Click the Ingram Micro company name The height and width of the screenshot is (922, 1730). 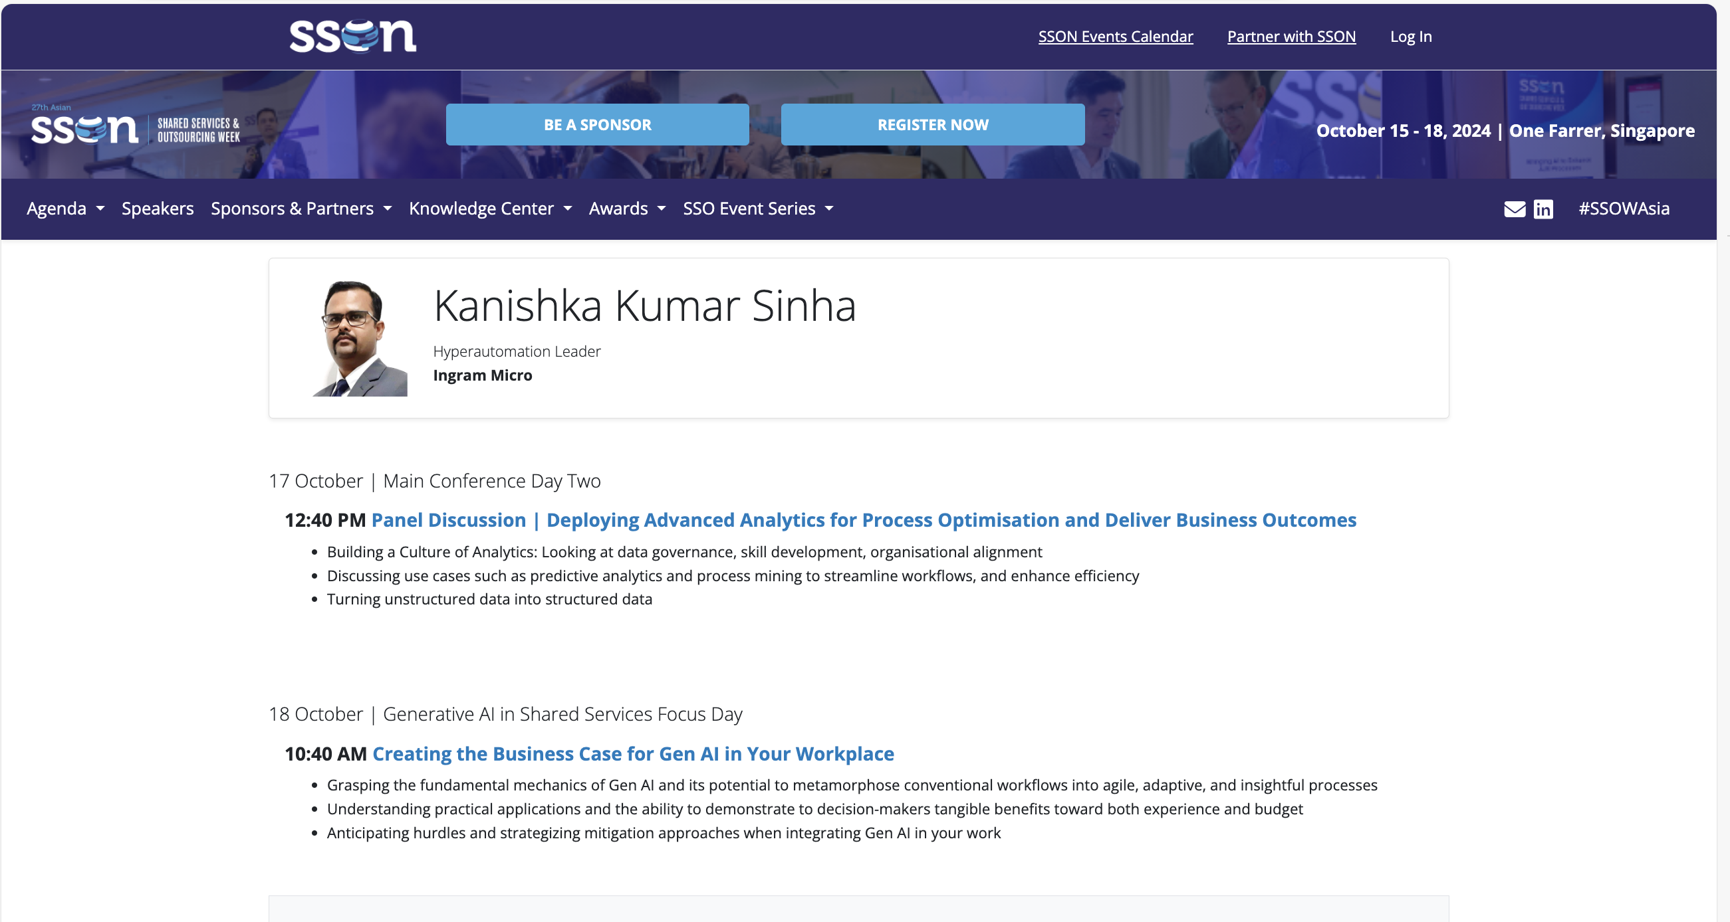pyautogui.click(x=482, y=375)
